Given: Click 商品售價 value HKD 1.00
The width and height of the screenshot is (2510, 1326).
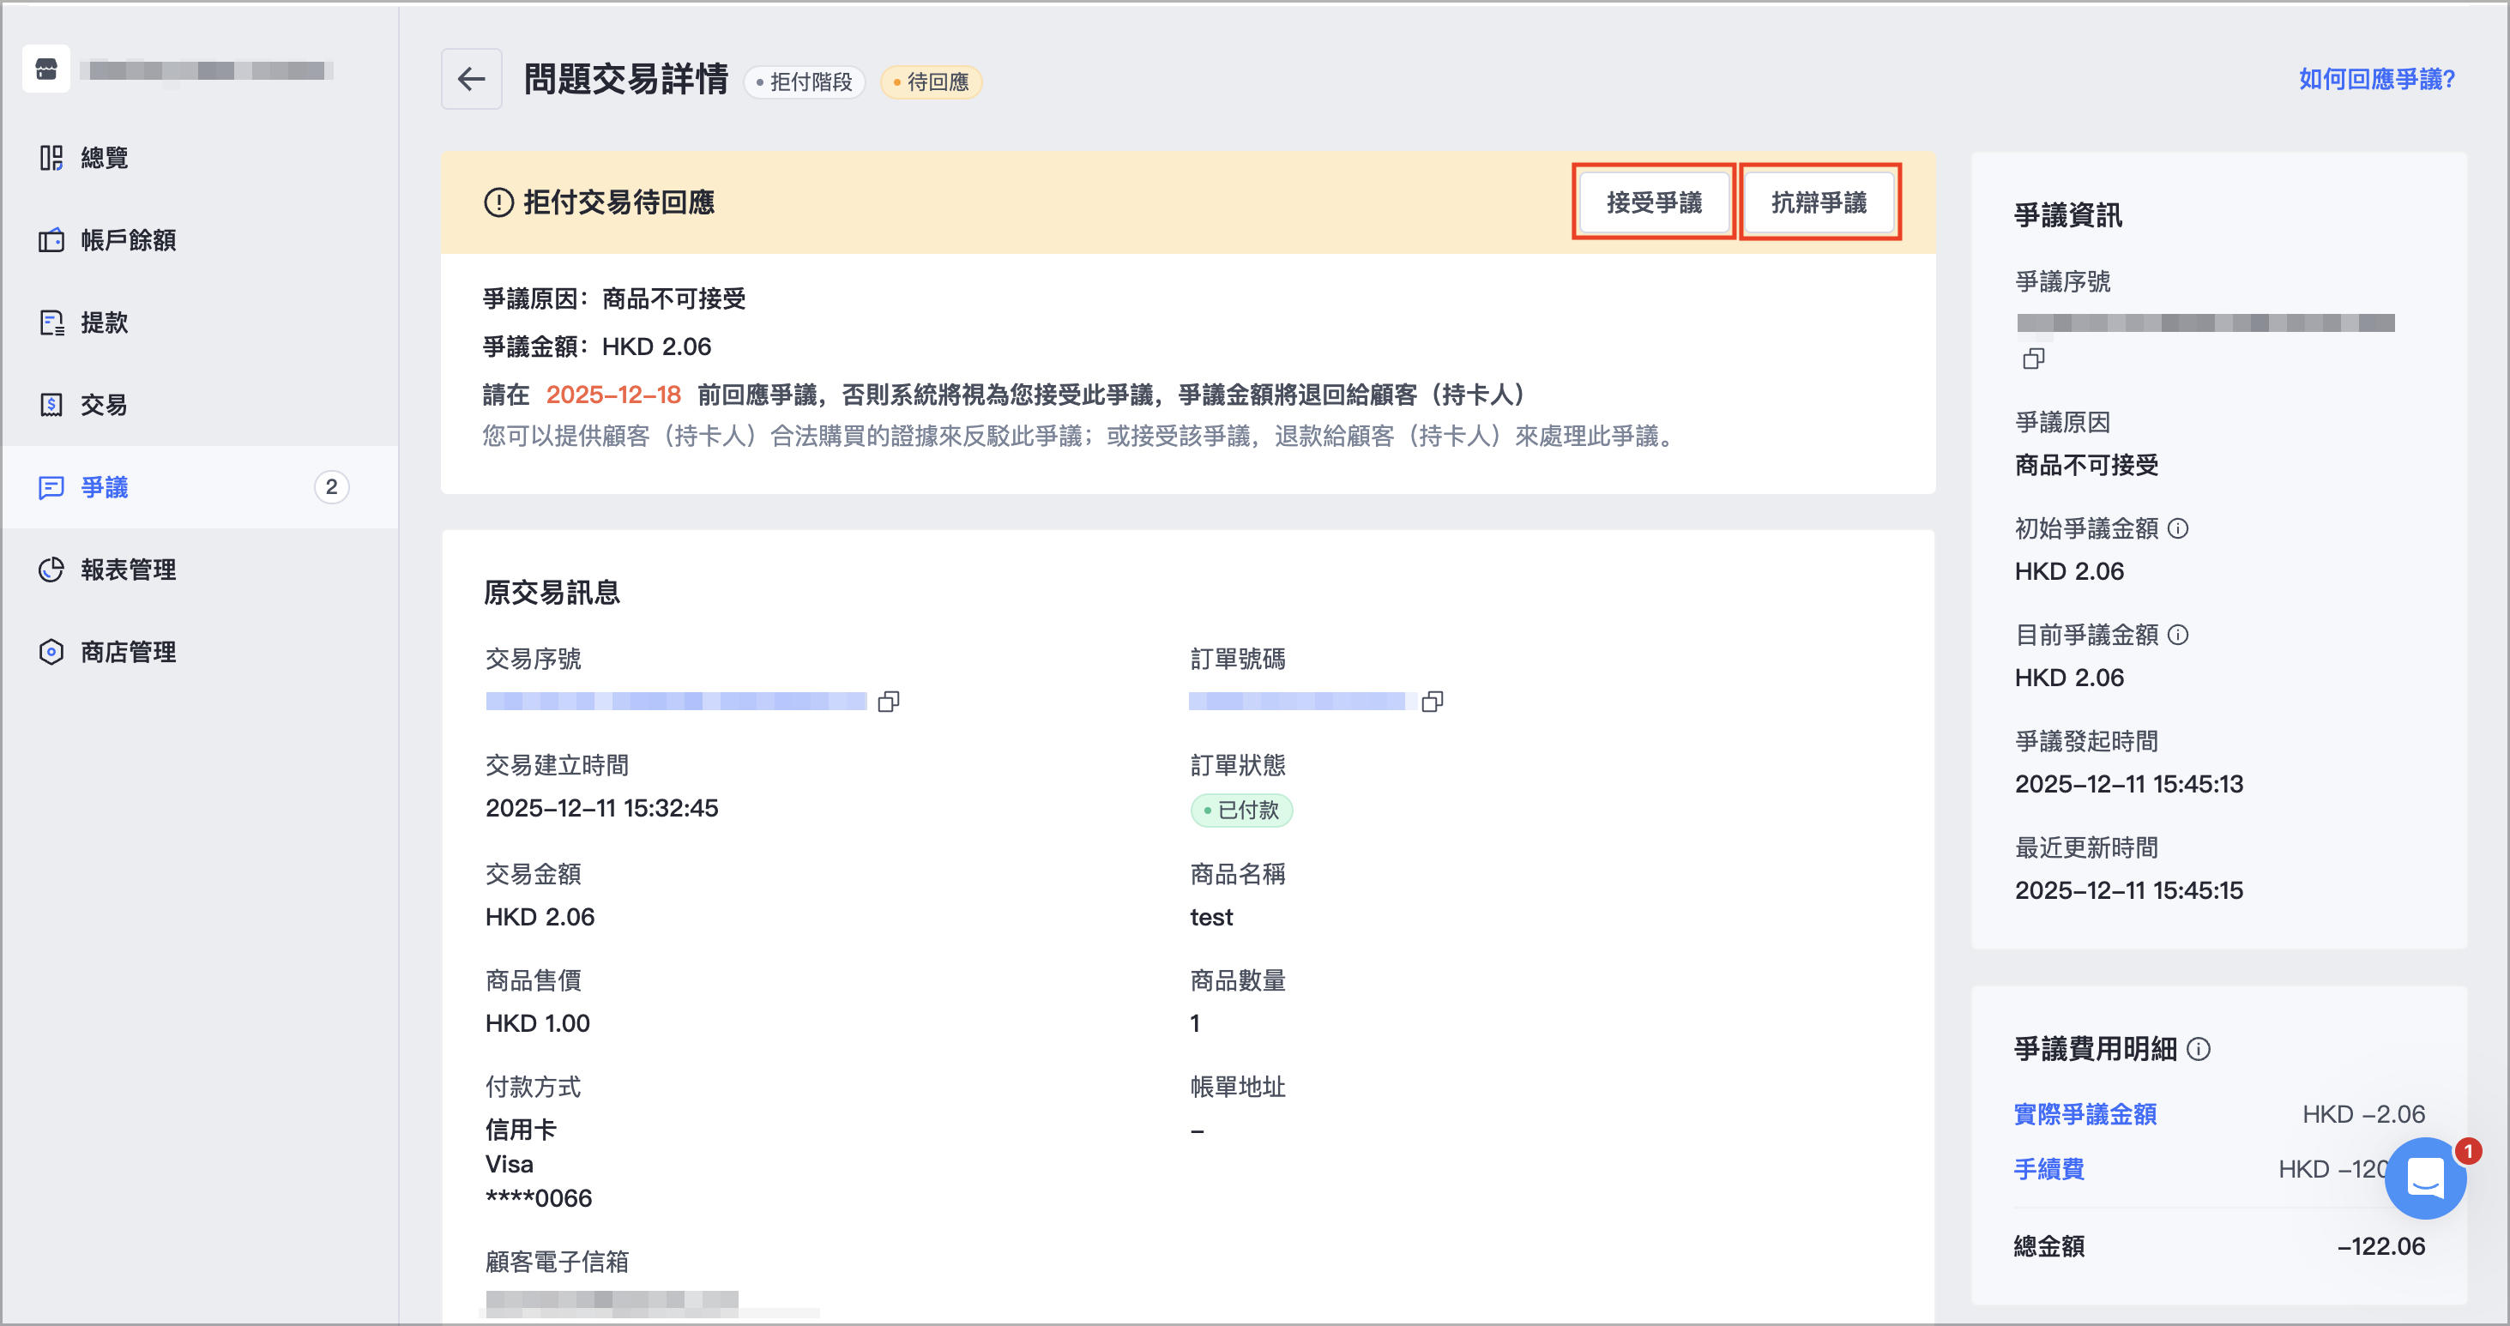Looking at the screenshot, I should pos(538,1023).
